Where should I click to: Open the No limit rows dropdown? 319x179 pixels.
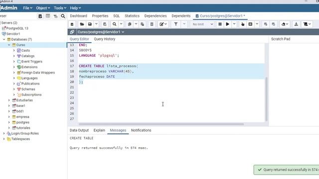203,24
